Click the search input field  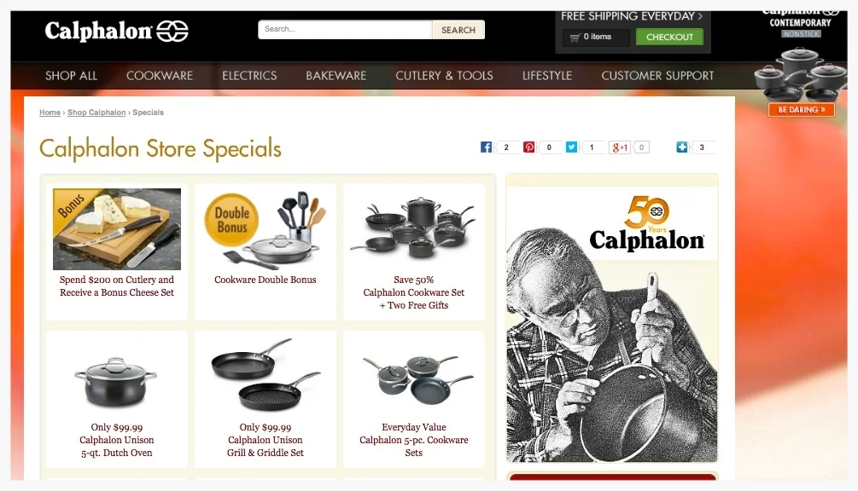click(345, 30)
